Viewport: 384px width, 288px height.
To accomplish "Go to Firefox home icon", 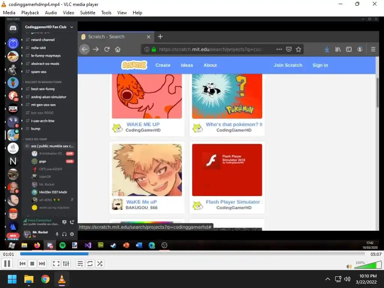I will (118, 49).
